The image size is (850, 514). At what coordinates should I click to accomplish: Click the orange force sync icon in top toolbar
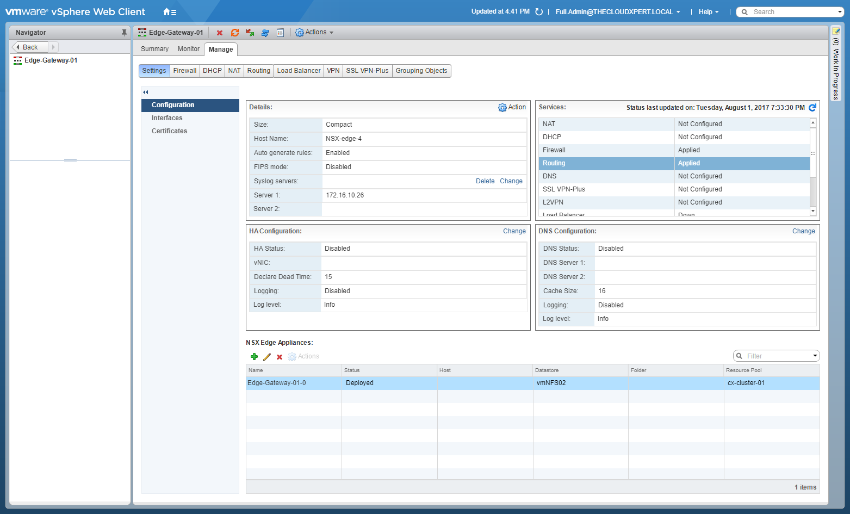pos(235,33)
